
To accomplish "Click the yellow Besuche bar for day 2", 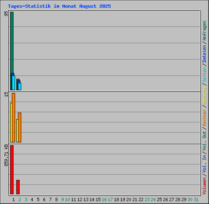I will click(x=17, y=131).
